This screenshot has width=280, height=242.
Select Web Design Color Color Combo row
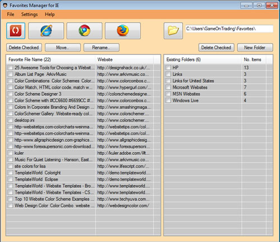[83, 206]
